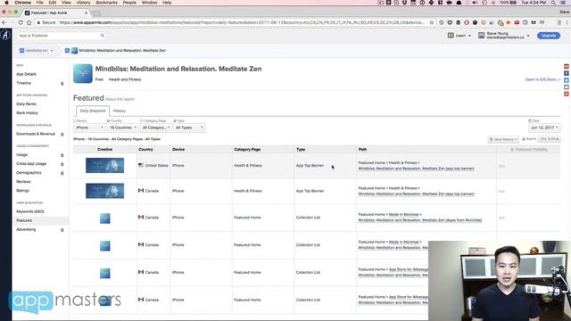Click the Chrome home button
This screenshot has height=321, width=571.
(29, 22)
